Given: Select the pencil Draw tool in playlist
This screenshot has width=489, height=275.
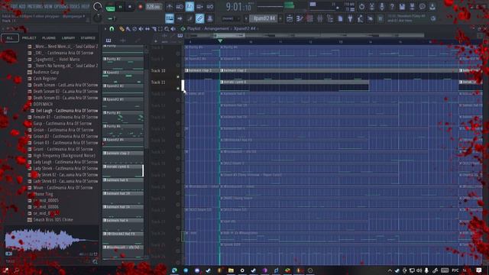Looking at the screenshot, I should (x=121, y=29).
